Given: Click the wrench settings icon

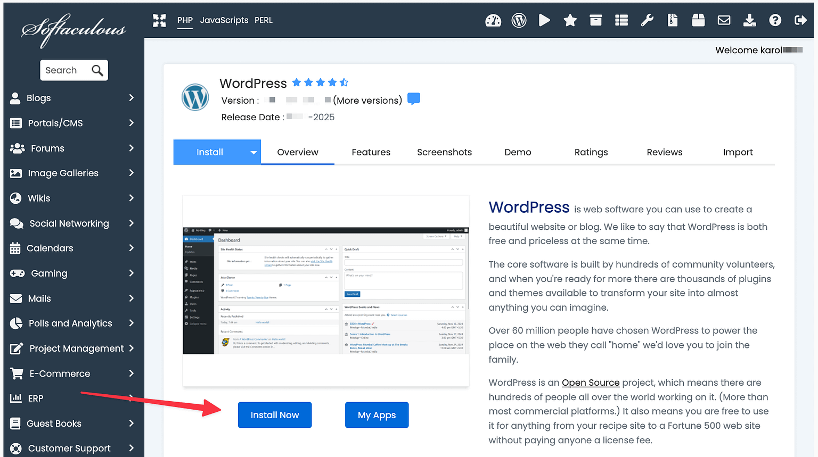Looking at the screenshot, I should tap(647, 20).
